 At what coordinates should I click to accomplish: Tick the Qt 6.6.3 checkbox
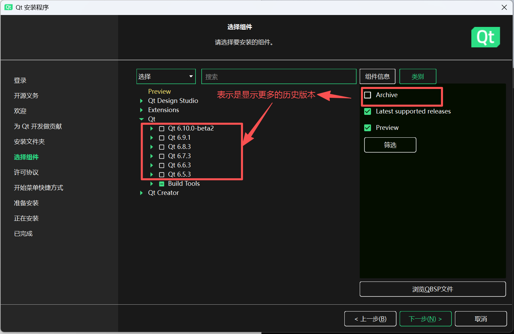click(162, 165)
